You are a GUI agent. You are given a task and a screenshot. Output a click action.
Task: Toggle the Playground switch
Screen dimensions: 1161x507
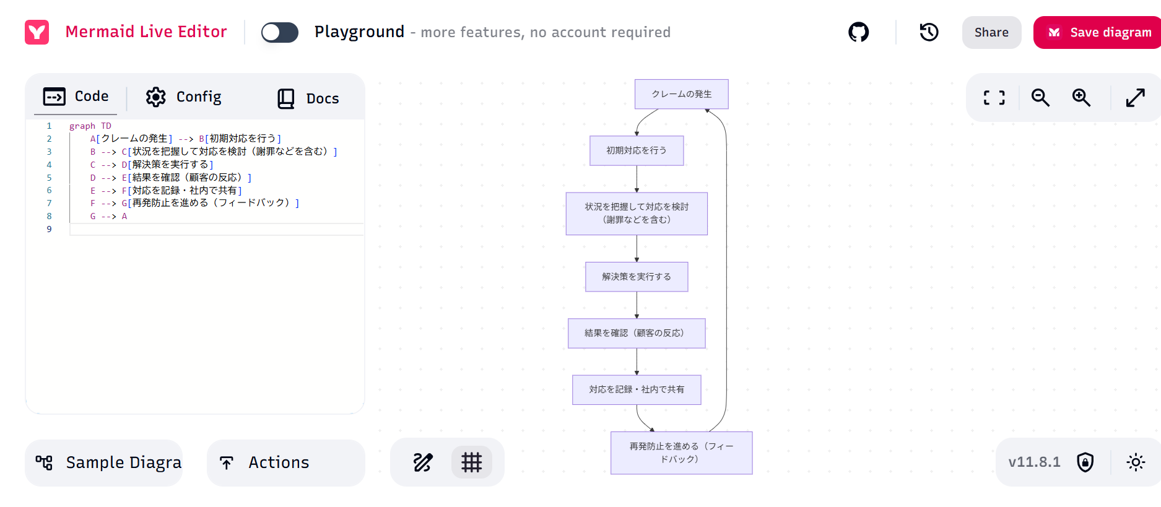pyautogui.click(x=280, y=32)
